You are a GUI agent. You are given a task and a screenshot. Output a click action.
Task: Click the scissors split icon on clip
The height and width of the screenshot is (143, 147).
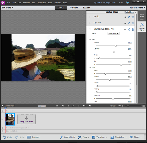click(7, 121)
